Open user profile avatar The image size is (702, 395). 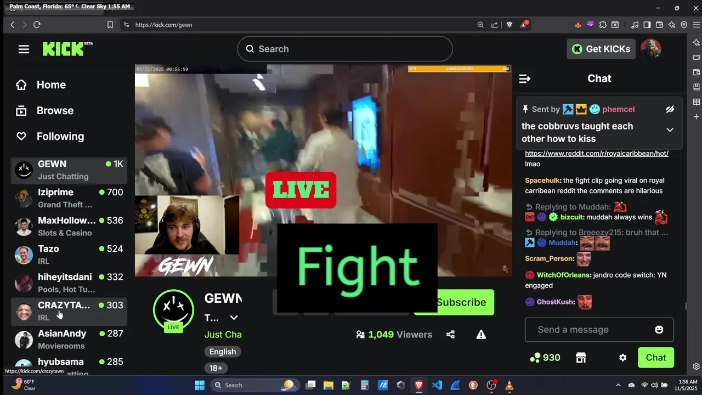tap(651, 49)
